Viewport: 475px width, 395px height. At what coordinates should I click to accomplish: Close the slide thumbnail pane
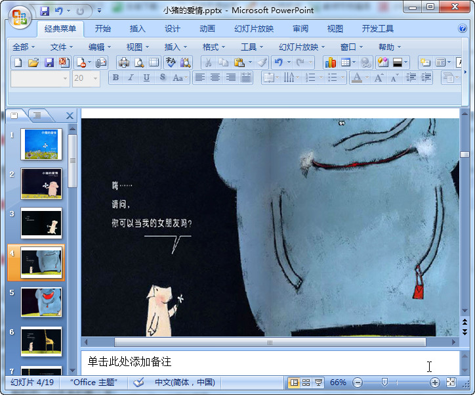[x=70, y=116]
